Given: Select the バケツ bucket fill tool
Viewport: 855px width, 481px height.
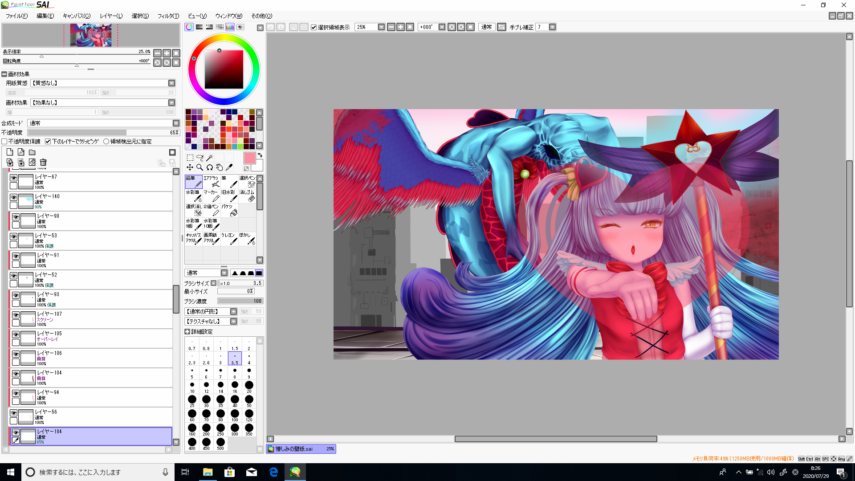Looking at the screenshot, I should [229, 210].
